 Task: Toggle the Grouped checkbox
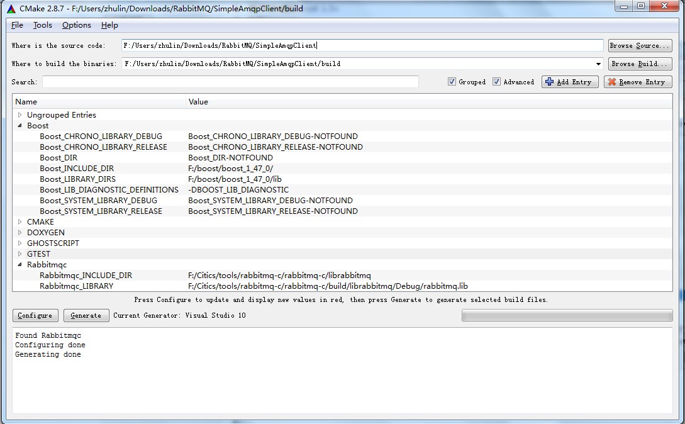(452, 82)
